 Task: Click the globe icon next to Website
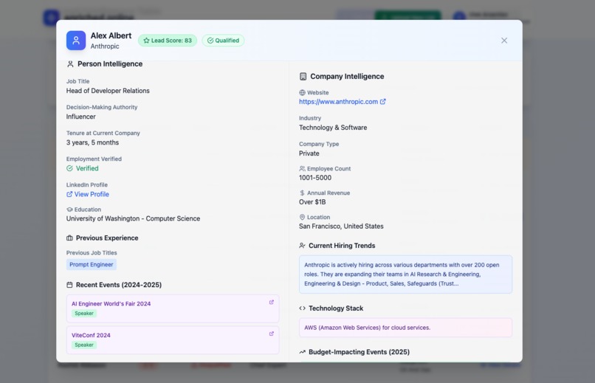point(302,92)
